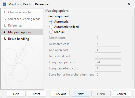Screen dimensions: 135x98
Task: Go to step 3 References
Action: coord(22,26)
